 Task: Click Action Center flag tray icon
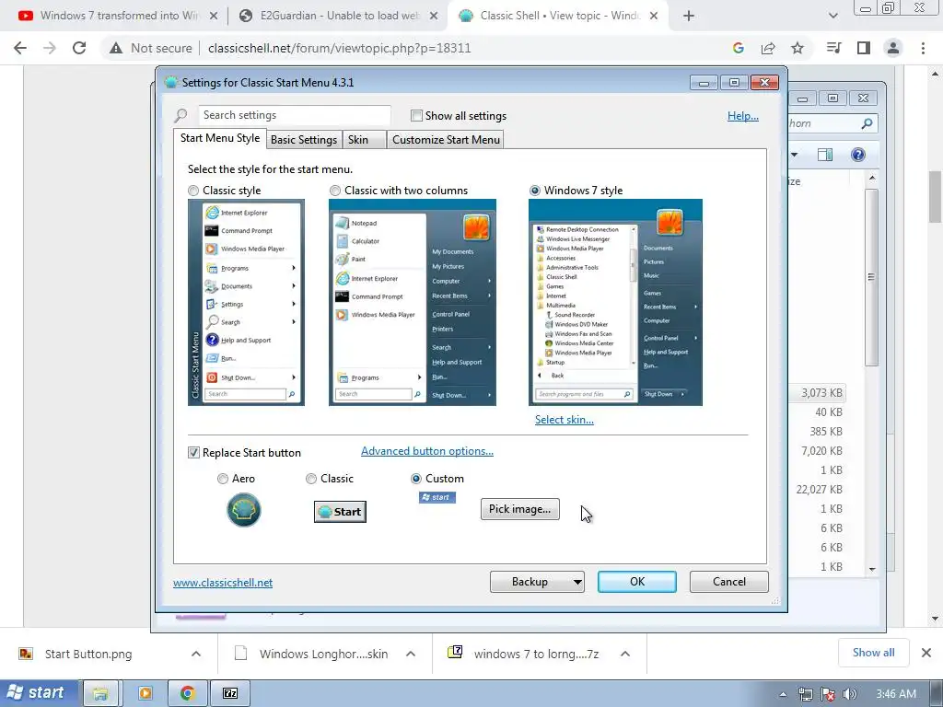(x=828, y=694)
